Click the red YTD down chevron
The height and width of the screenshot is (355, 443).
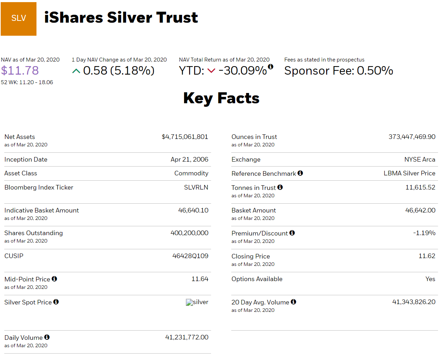coord(211,71)
